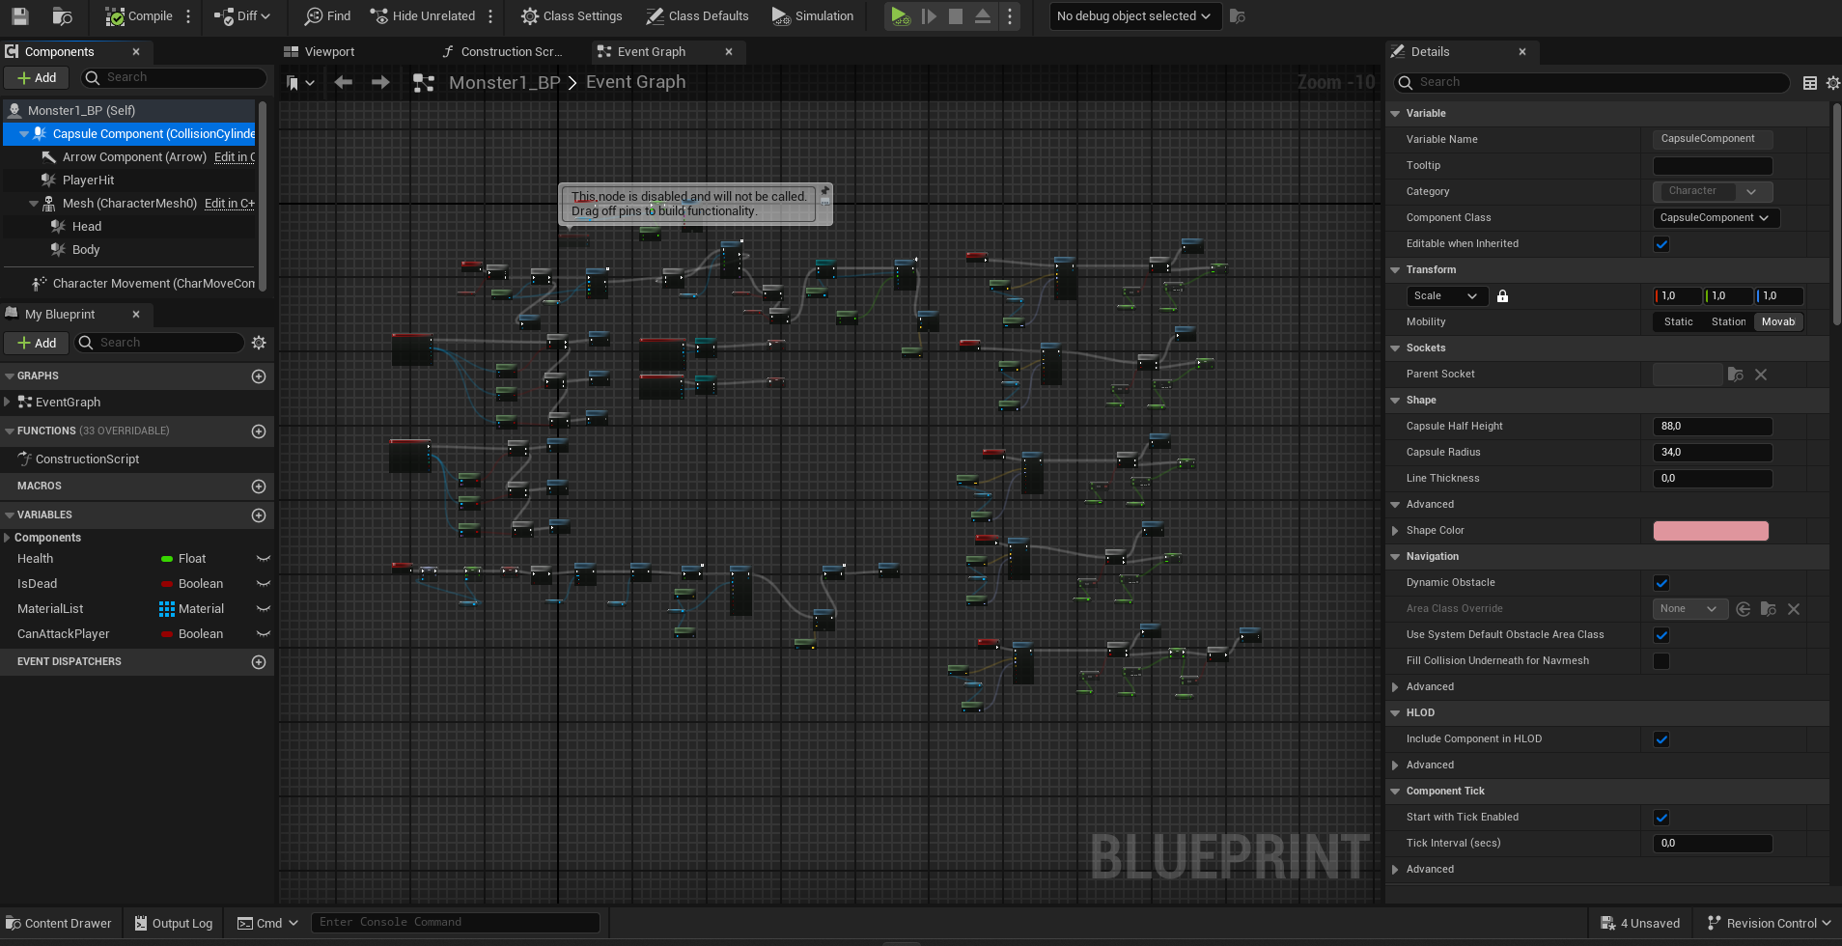
Task: Collapse the Transform section in Details
Action: click(1395, 270)
